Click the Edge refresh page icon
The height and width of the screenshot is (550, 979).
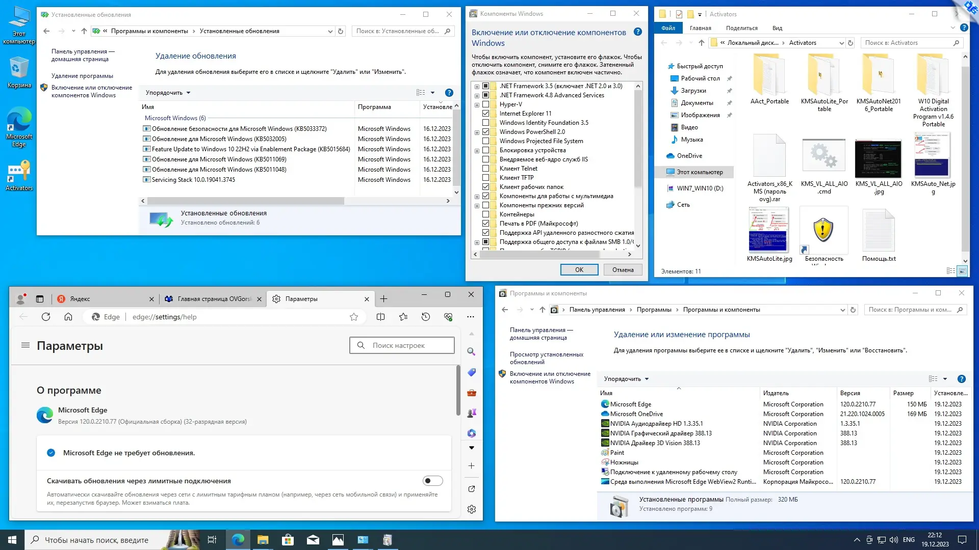[x=46, y=317]
